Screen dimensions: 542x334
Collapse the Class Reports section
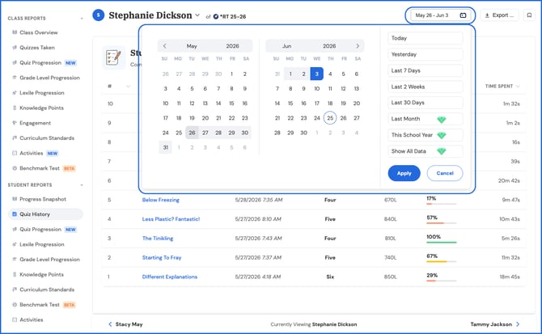[82, 19]
